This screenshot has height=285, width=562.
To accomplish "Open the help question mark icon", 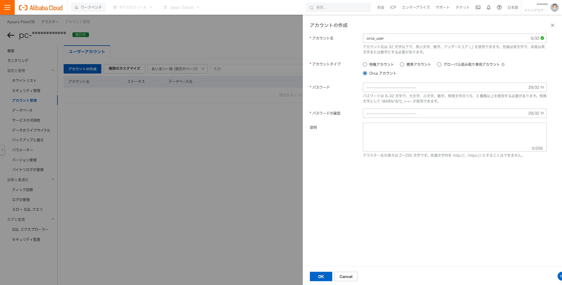I will (x=499, y=7).
